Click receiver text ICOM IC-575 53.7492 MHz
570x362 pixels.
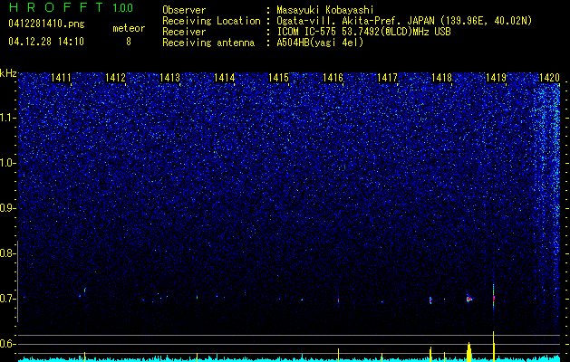click(363, 32)
